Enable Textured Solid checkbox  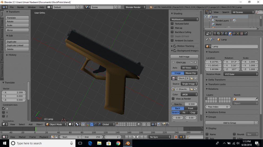(172, 24)
